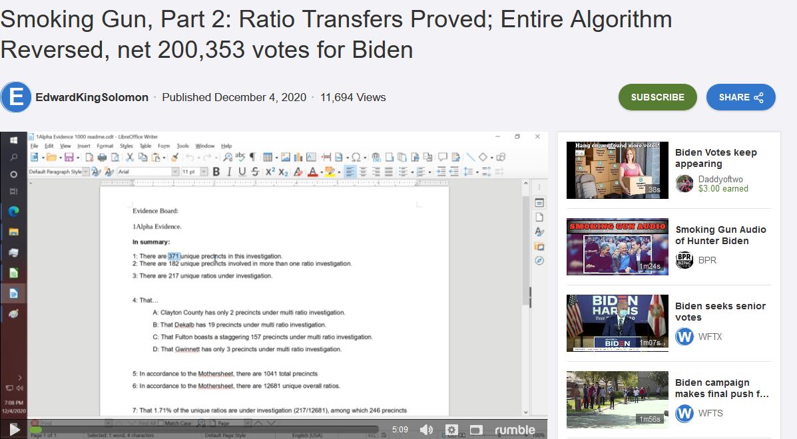797x439 pixels.
Task: Click the Microsoft Edge taskbar icon
Action: [x=14, y=211]
